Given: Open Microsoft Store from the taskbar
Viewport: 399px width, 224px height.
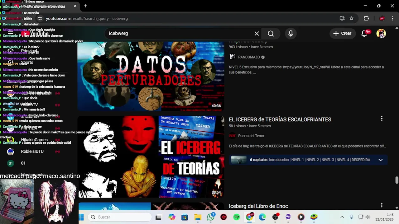Looking at the screenshot, I should pyautogui.click(x=185, y=217).
